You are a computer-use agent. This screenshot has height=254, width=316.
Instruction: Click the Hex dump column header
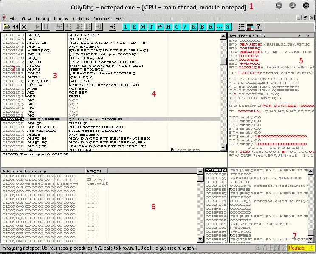(55, 171)
